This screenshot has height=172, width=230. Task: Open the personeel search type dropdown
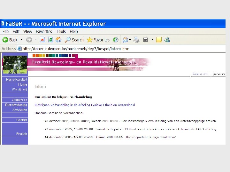click(x=218, y=74)
